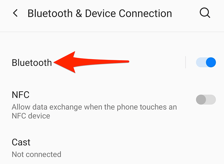Tap the blue knob of the Bluetooth toggle
Screen dimensions: 224x164
click(x=211, y=62)
